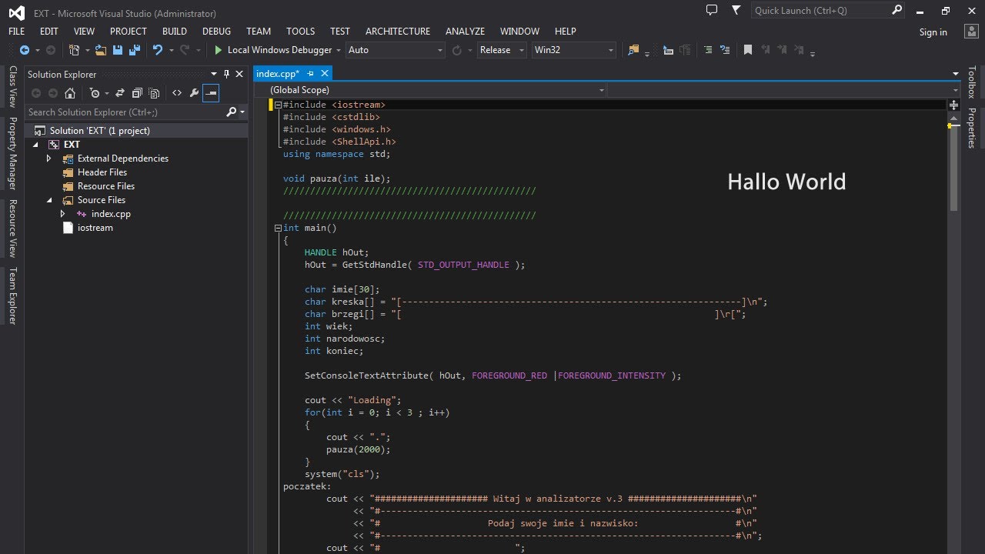Image resolution: width=985 pixels, height=554 pixels.
Task: Toggle a bookmark with the bookmark icon
Action: click(747, 50)
